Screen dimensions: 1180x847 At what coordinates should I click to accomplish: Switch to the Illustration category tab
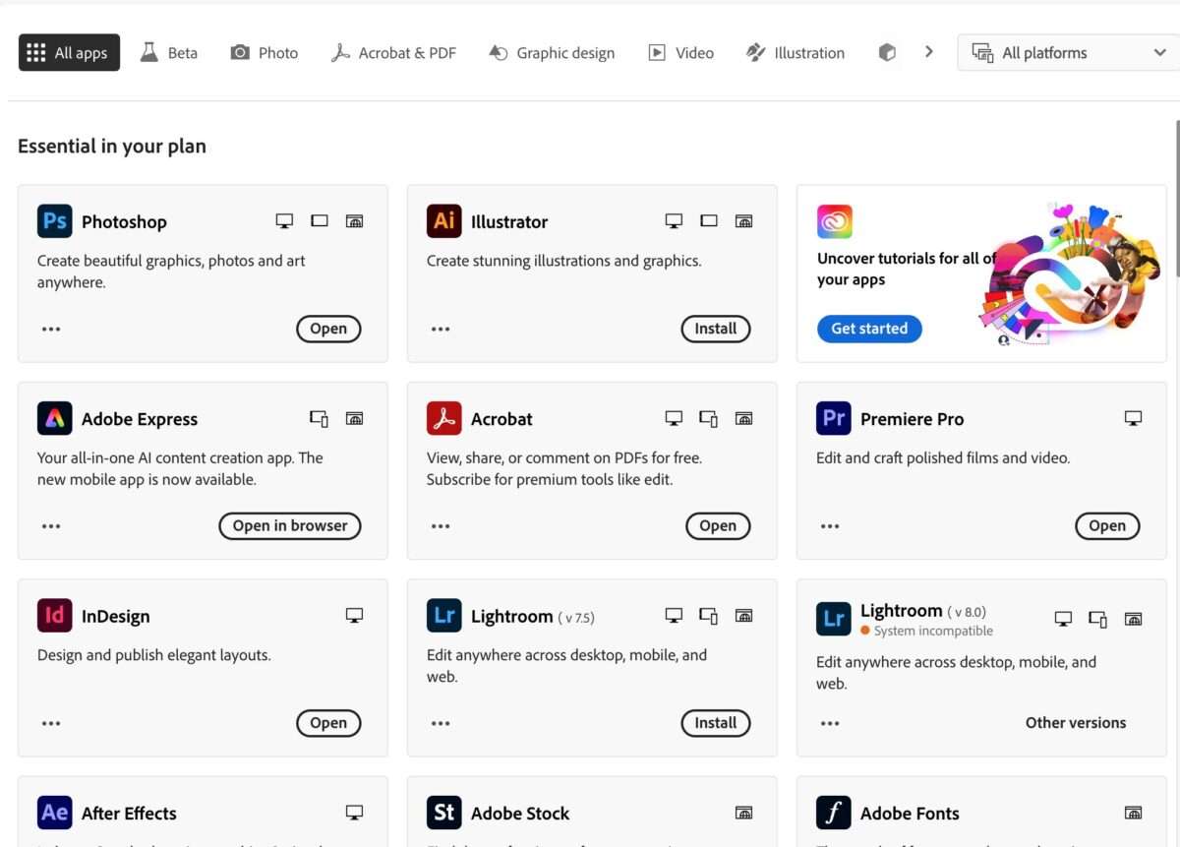tap(795, 53)
